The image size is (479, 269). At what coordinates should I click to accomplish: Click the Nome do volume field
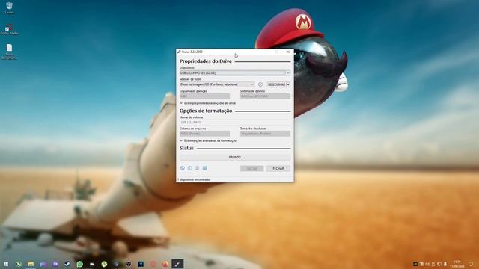tap(234, 122)
